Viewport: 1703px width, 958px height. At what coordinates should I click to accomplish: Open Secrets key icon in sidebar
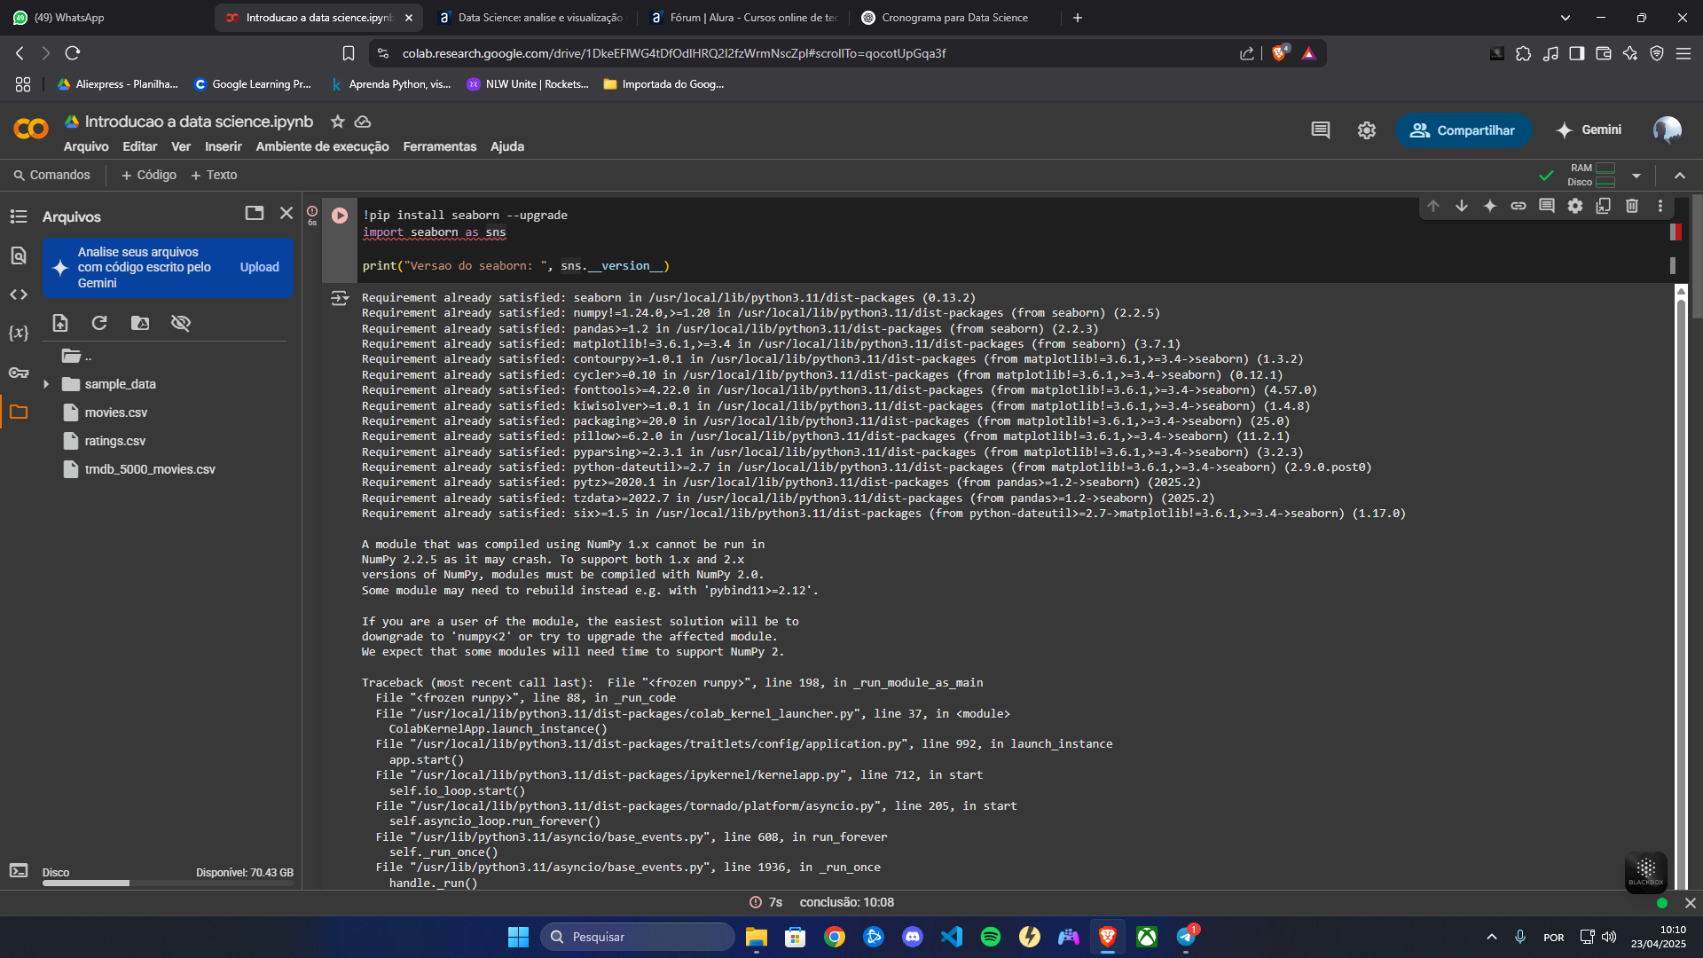[19, 373]
